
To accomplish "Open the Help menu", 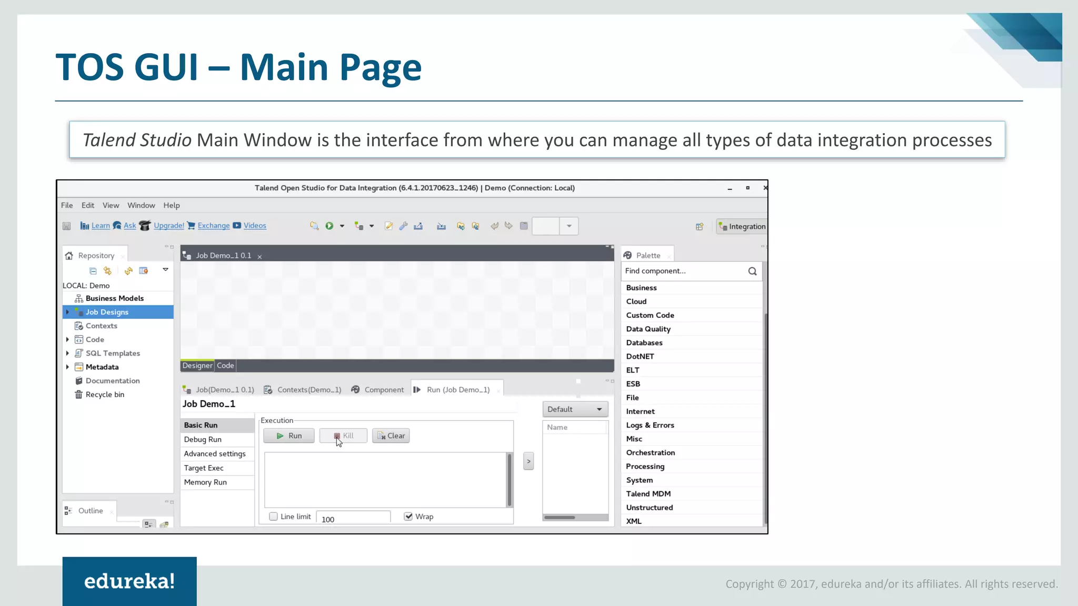I will click(x=172, y=205).
